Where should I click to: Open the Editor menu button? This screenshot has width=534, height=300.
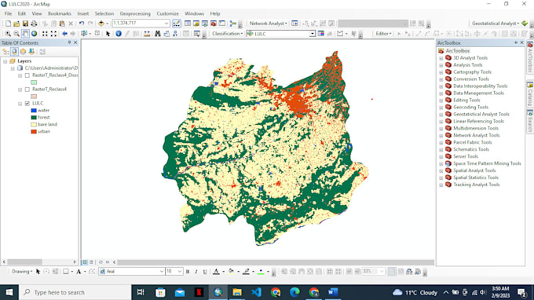(384, 34)
